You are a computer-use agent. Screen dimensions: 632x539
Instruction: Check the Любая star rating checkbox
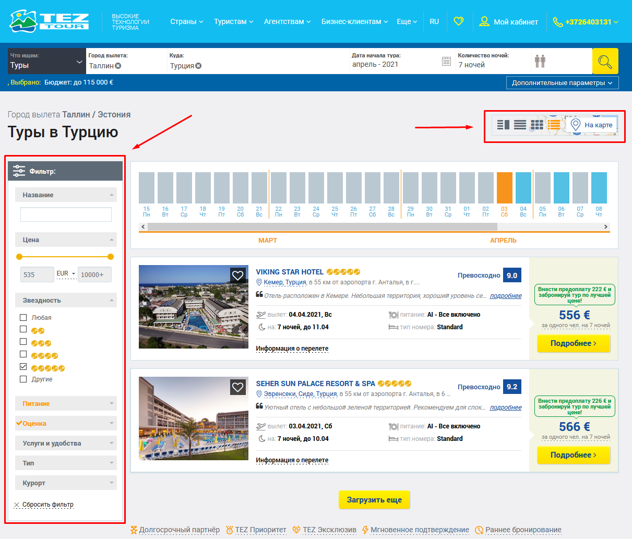tap(23, 317)
